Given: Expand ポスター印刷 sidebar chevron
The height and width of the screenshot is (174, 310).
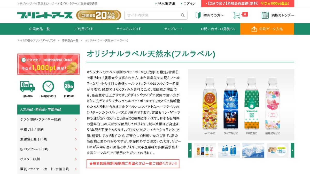Looking at the screenshot, I should click(76, 159).
